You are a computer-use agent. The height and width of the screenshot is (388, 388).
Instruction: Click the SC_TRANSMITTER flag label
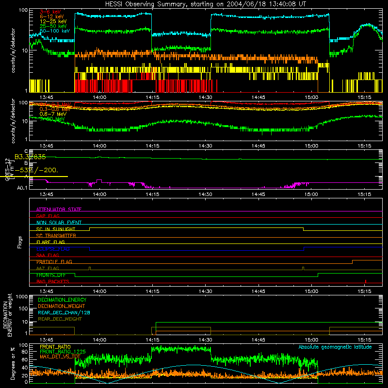56,236
